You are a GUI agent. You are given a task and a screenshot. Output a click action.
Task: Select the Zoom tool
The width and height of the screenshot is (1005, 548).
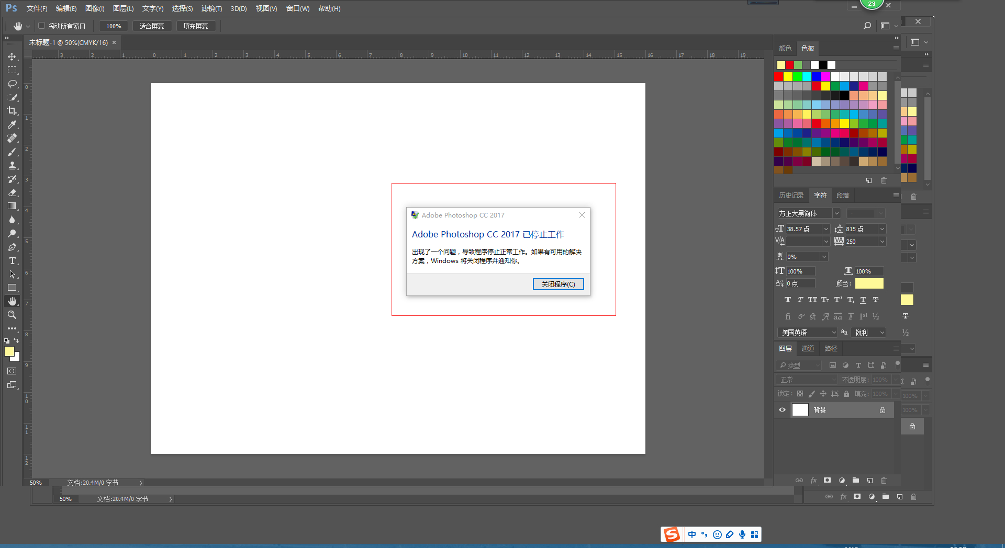pyautogui.click(x=12, y=315)
